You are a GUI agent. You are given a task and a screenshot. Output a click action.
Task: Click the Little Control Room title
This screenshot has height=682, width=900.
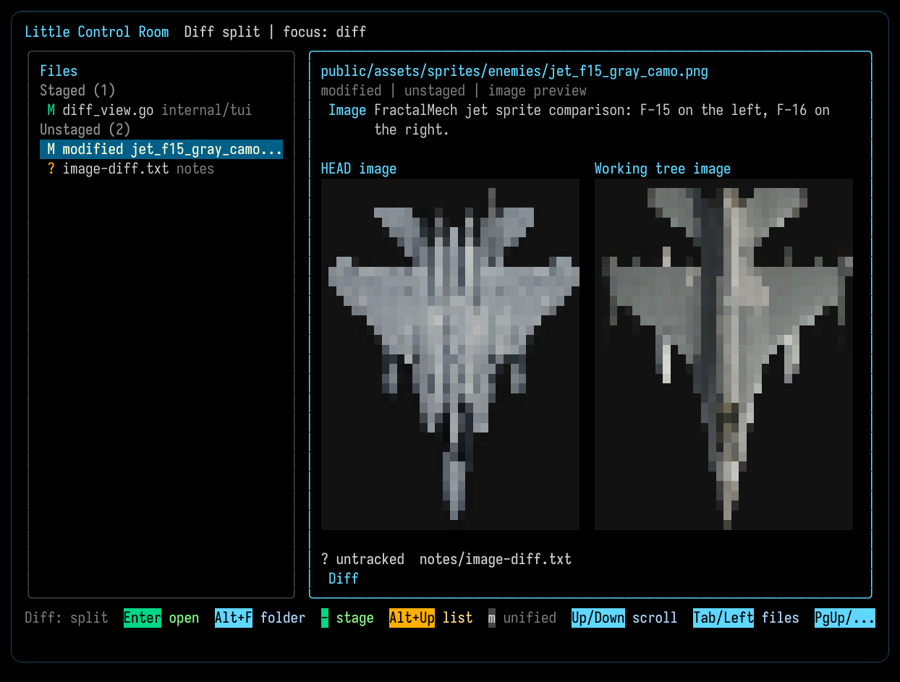tap(97, 32)
